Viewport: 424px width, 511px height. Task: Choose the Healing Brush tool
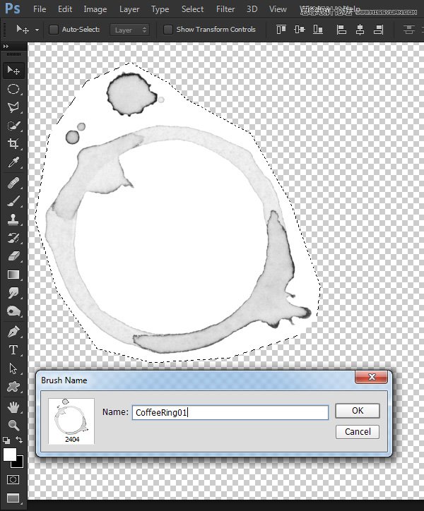tap(13, 183)
